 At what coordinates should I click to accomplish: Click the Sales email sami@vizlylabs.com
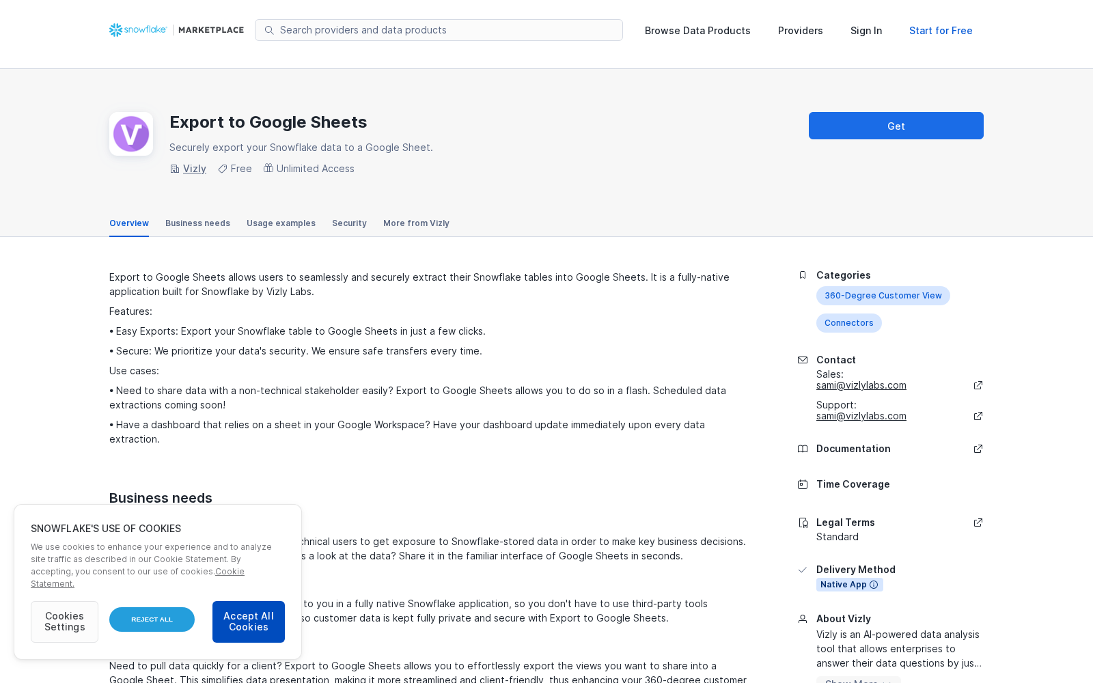(x=861, y=385)
